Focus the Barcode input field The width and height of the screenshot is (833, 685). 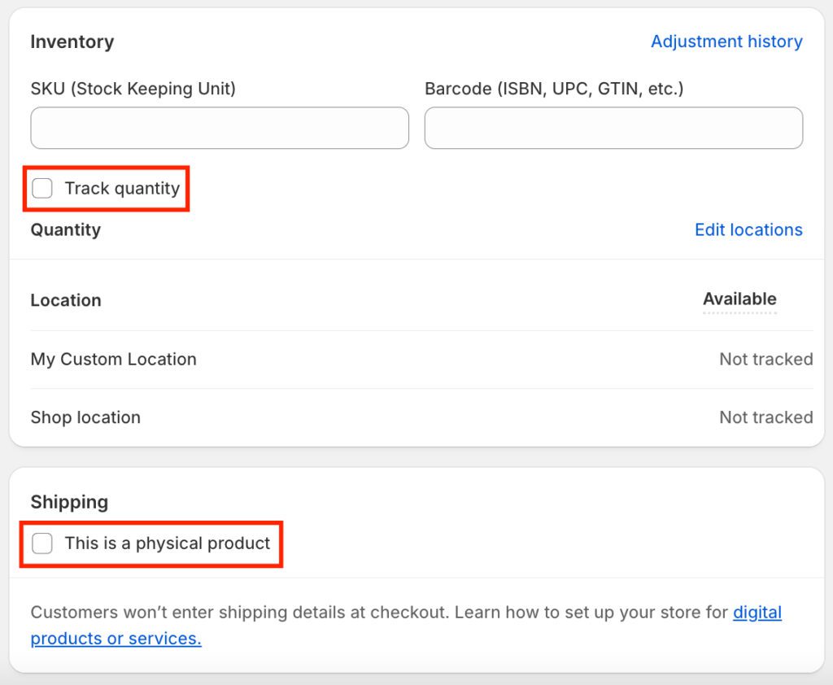613,128
